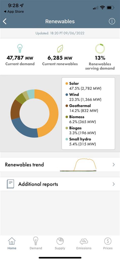
Task: Tap the Additional reports book icon
Action: 10,184
